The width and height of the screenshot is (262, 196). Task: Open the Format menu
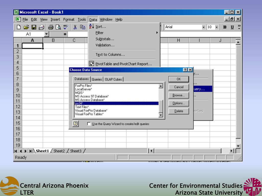[69, 19]
